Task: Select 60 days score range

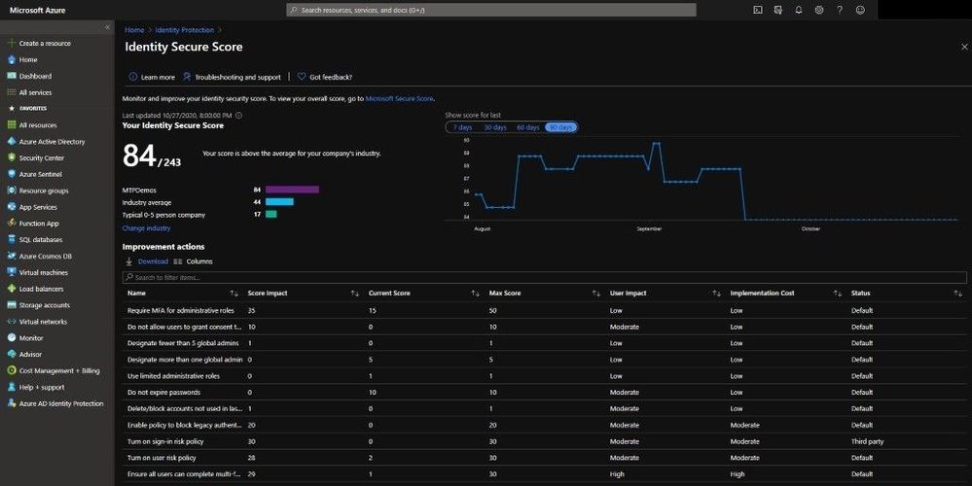Action: click(528, 127)
